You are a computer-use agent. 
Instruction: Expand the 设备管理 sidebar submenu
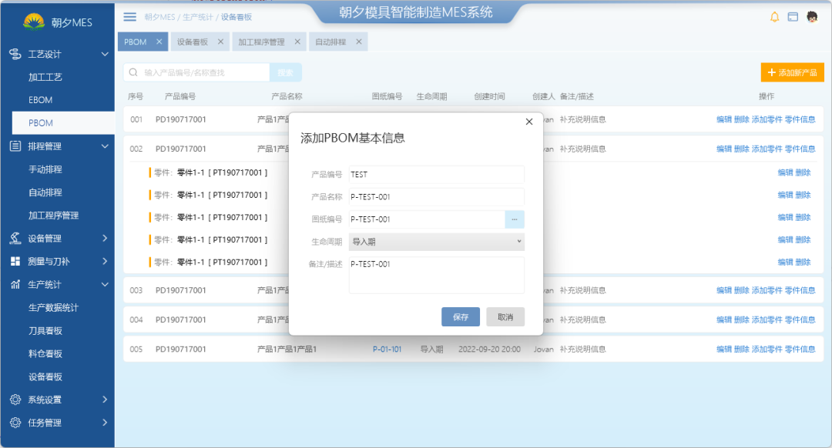pos(106,238)
